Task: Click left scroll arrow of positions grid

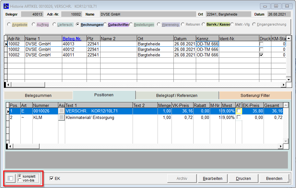Action: tap(10, 146)
